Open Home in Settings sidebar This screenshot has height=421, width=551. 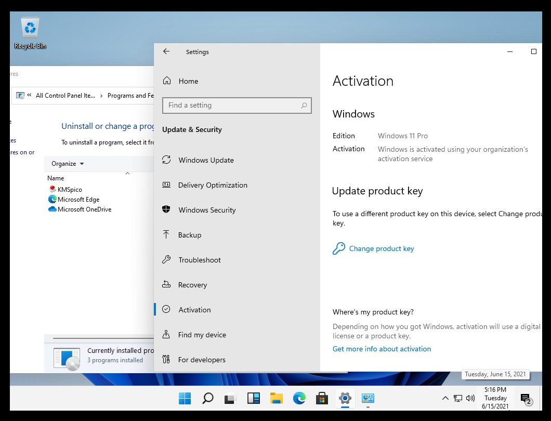coord(237,81)
